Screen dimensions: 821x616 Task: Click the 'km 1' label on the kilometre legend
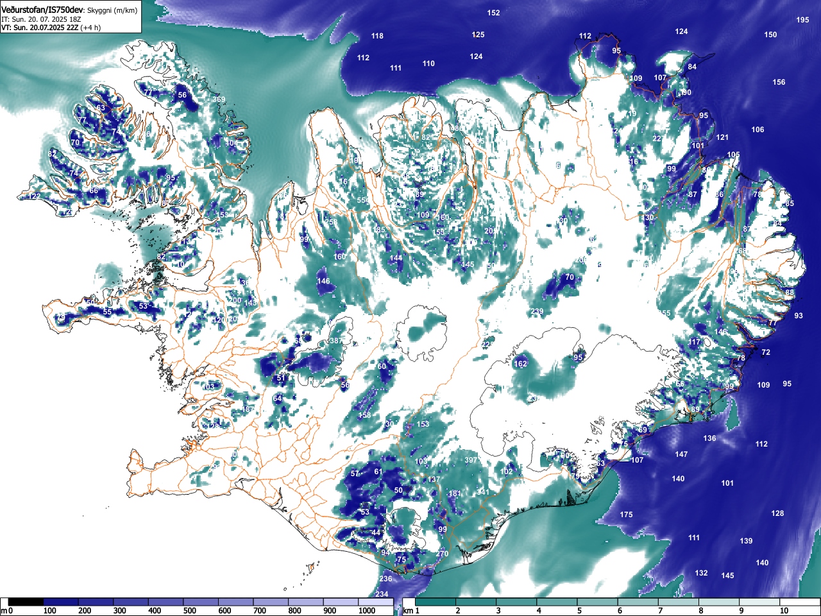(x=410, y=611)
